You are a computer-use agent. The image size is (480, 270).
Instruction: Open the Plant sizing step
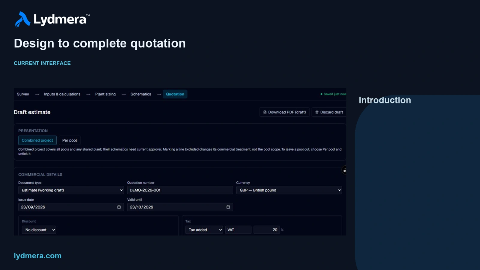(x=105, y=94)
